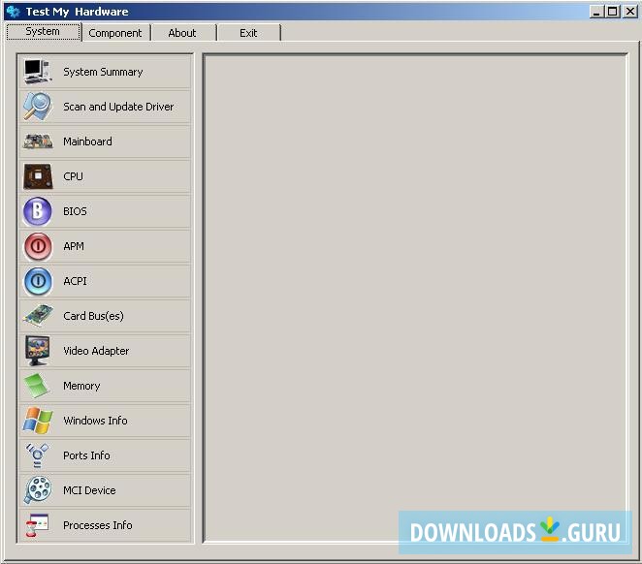Click the Windows Info flag icon
The height and width of the screenshot is (564, 642).
(37, 421)
